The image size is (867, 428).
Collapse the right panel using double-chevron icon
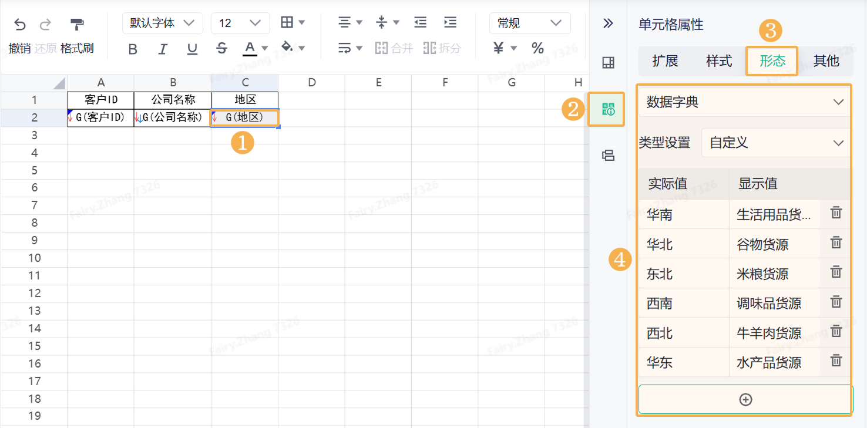click(608, 23)
